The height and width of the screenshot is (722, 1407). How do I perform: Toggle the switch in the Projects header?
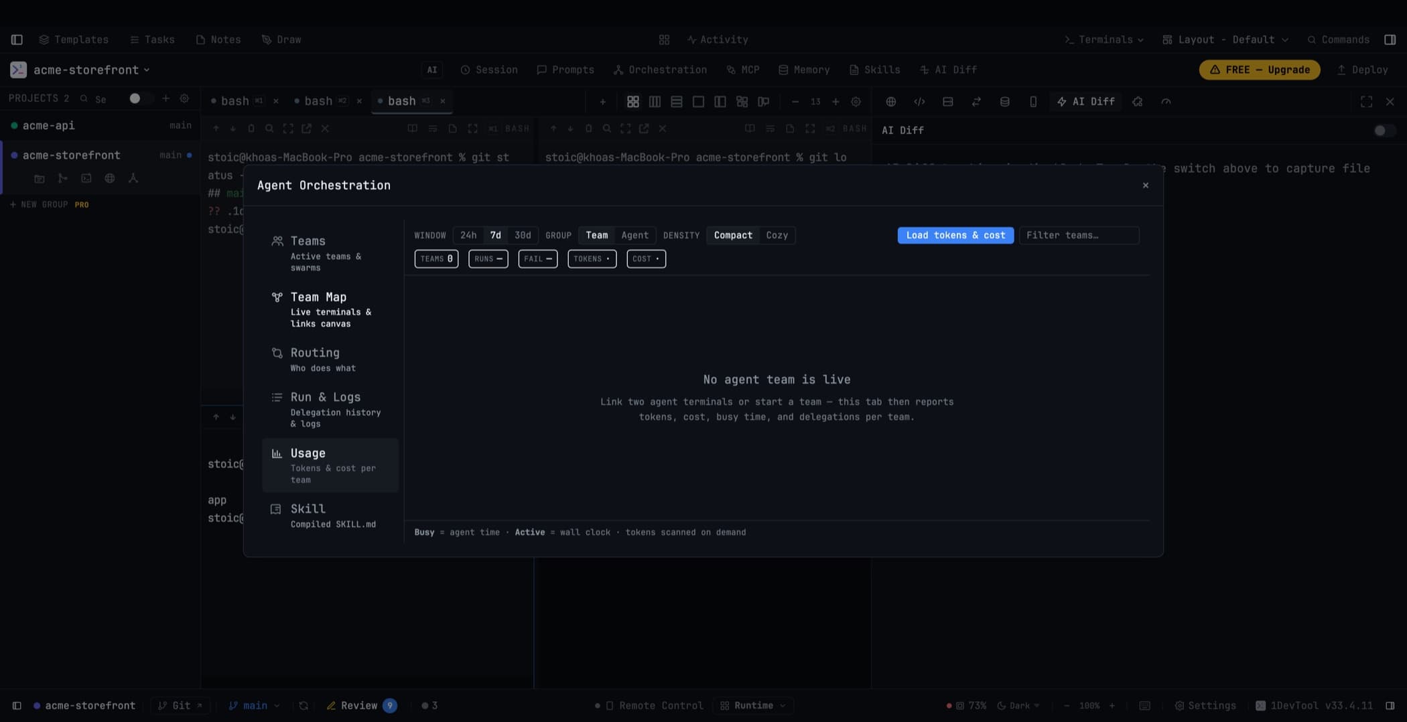tap(139, 98)
